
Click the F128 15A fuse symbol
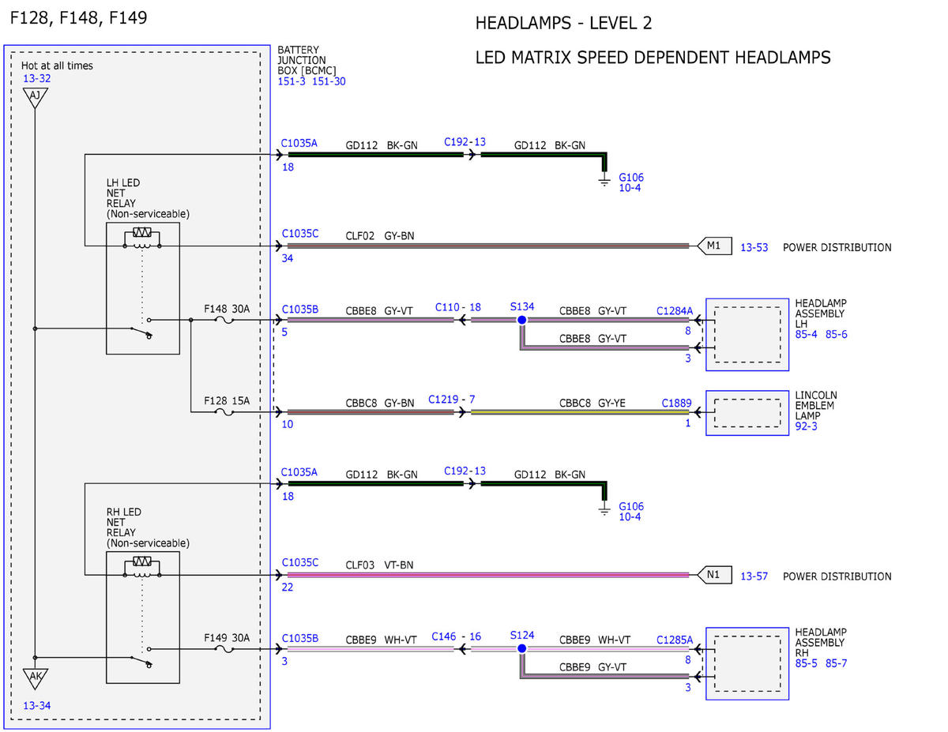[x=224, y=412]
